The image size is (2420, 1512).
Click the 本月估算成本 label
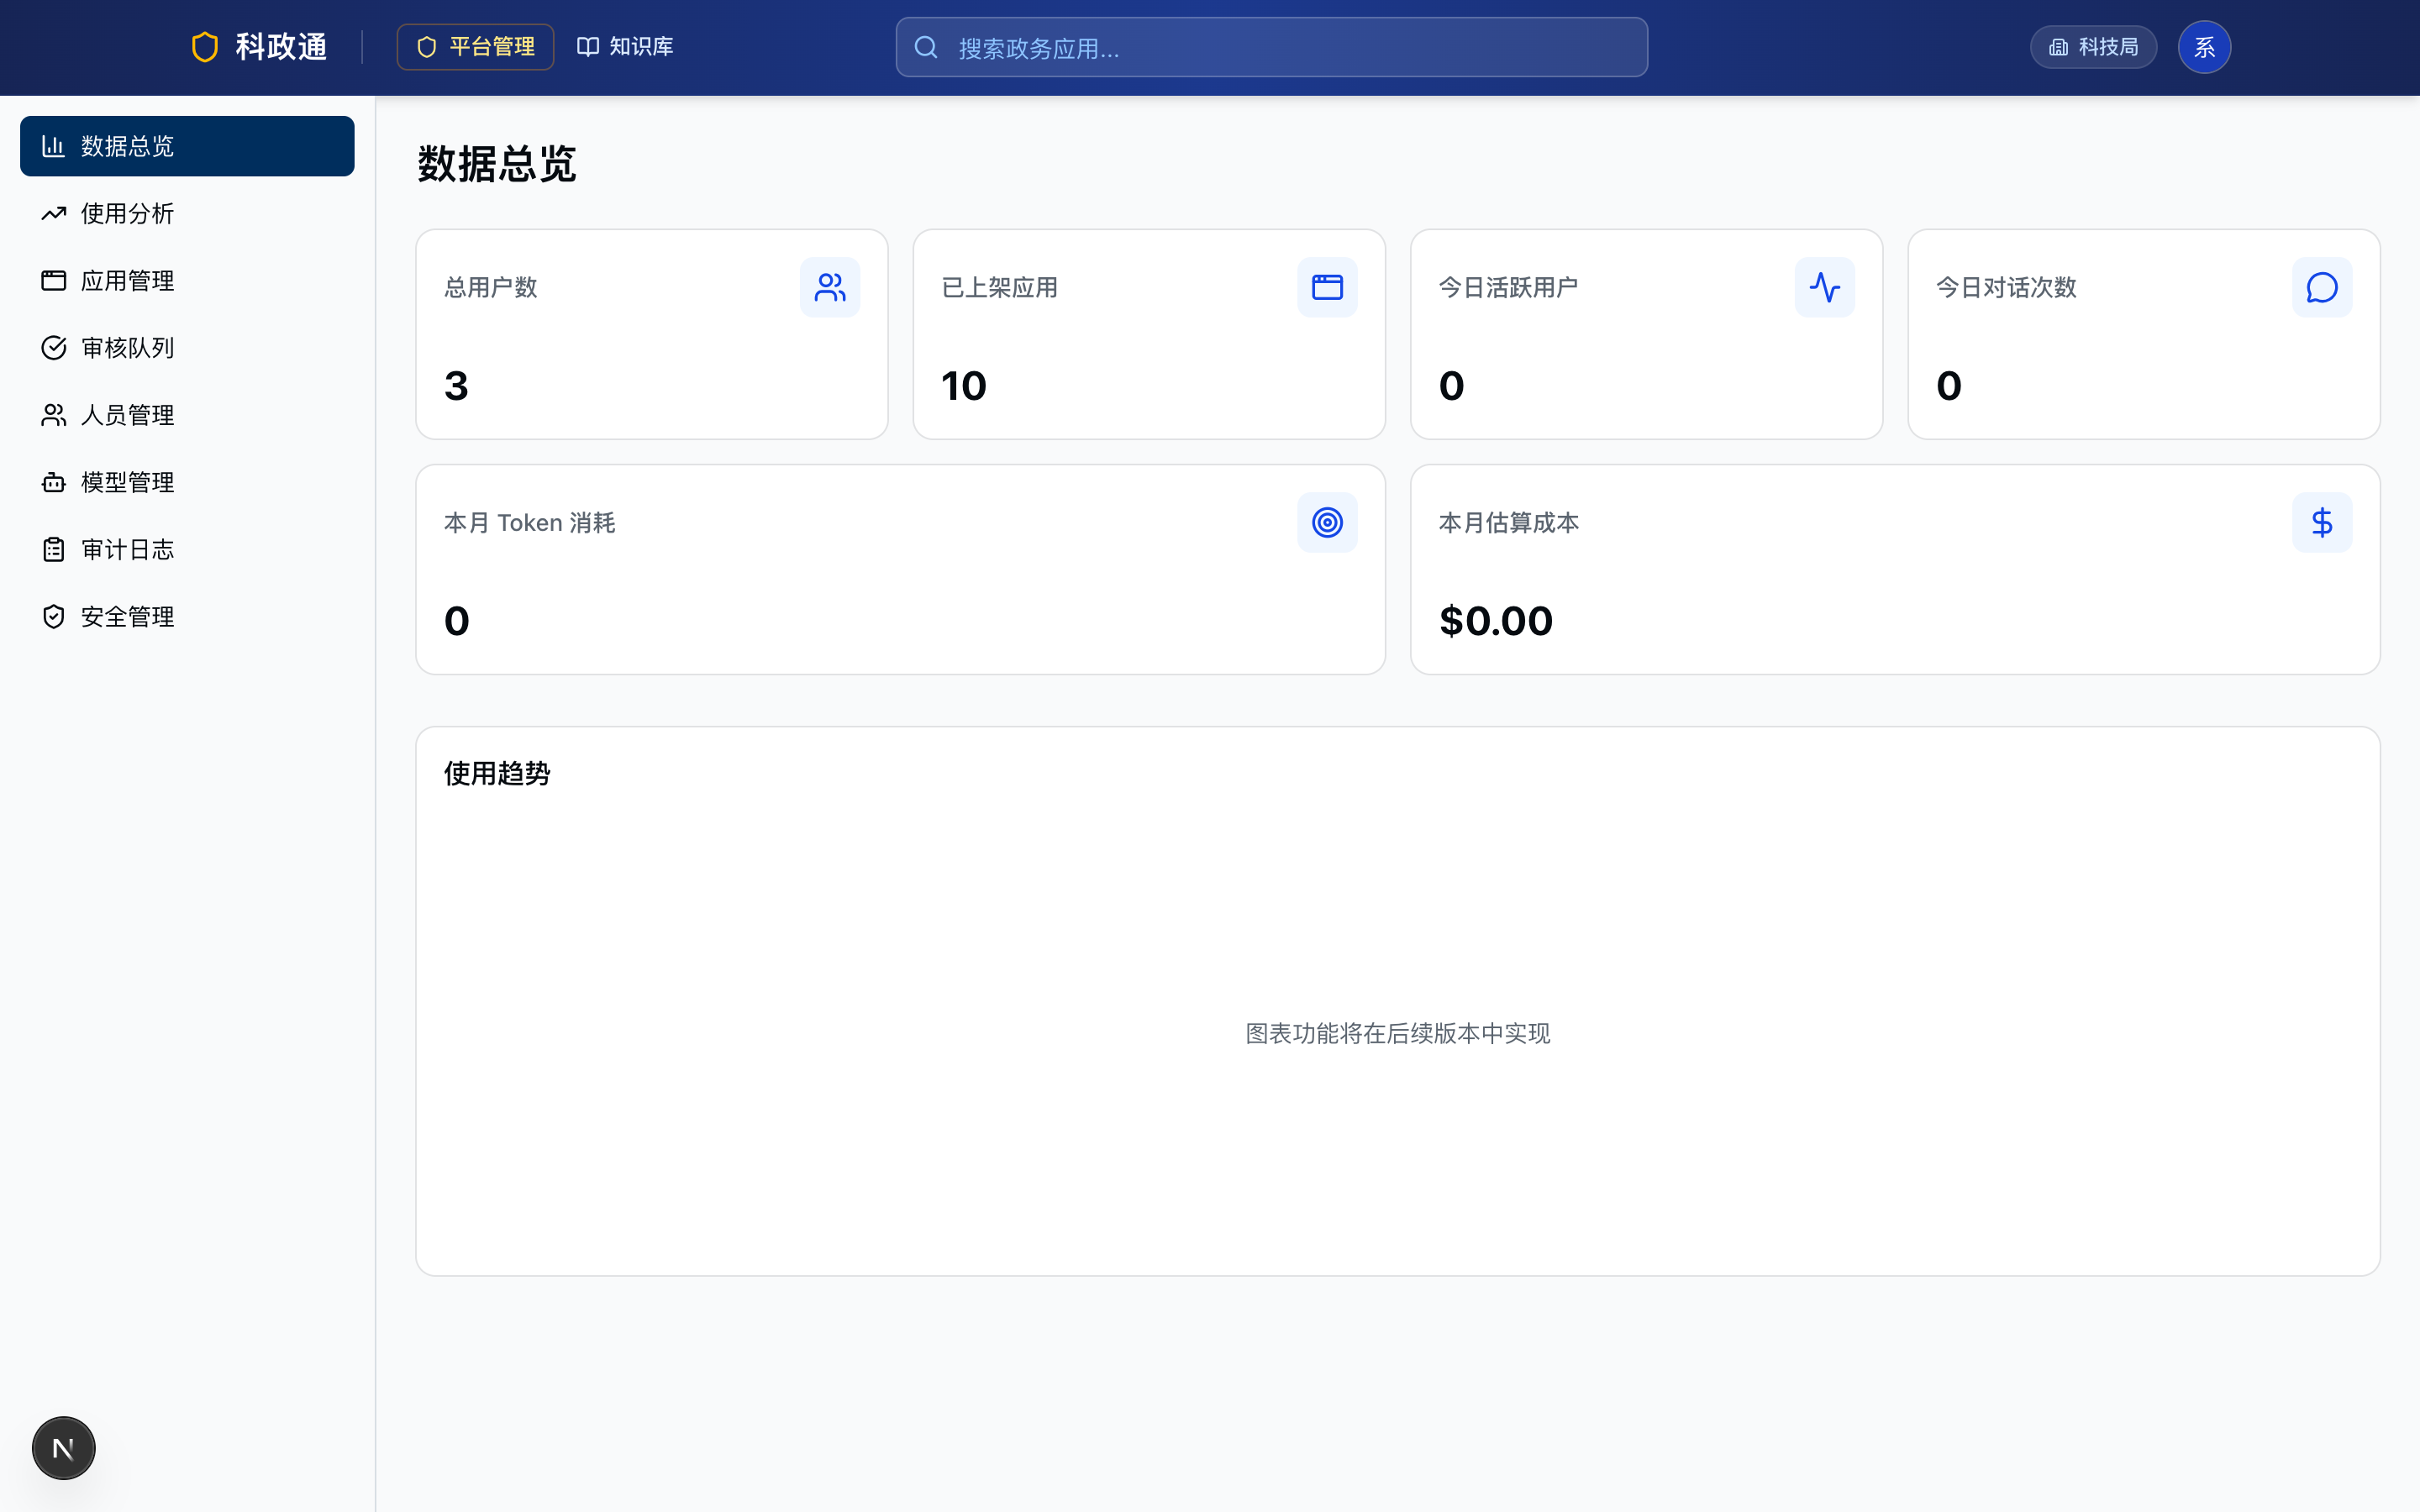[x=1509, y=523]
